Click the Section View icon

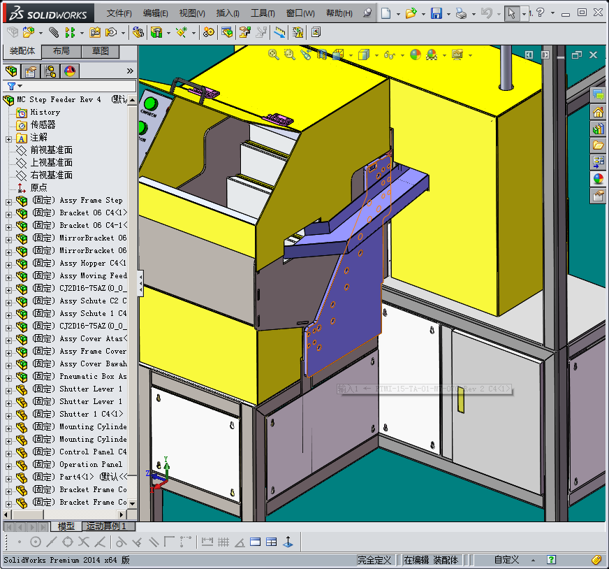(x=322, y=55)
